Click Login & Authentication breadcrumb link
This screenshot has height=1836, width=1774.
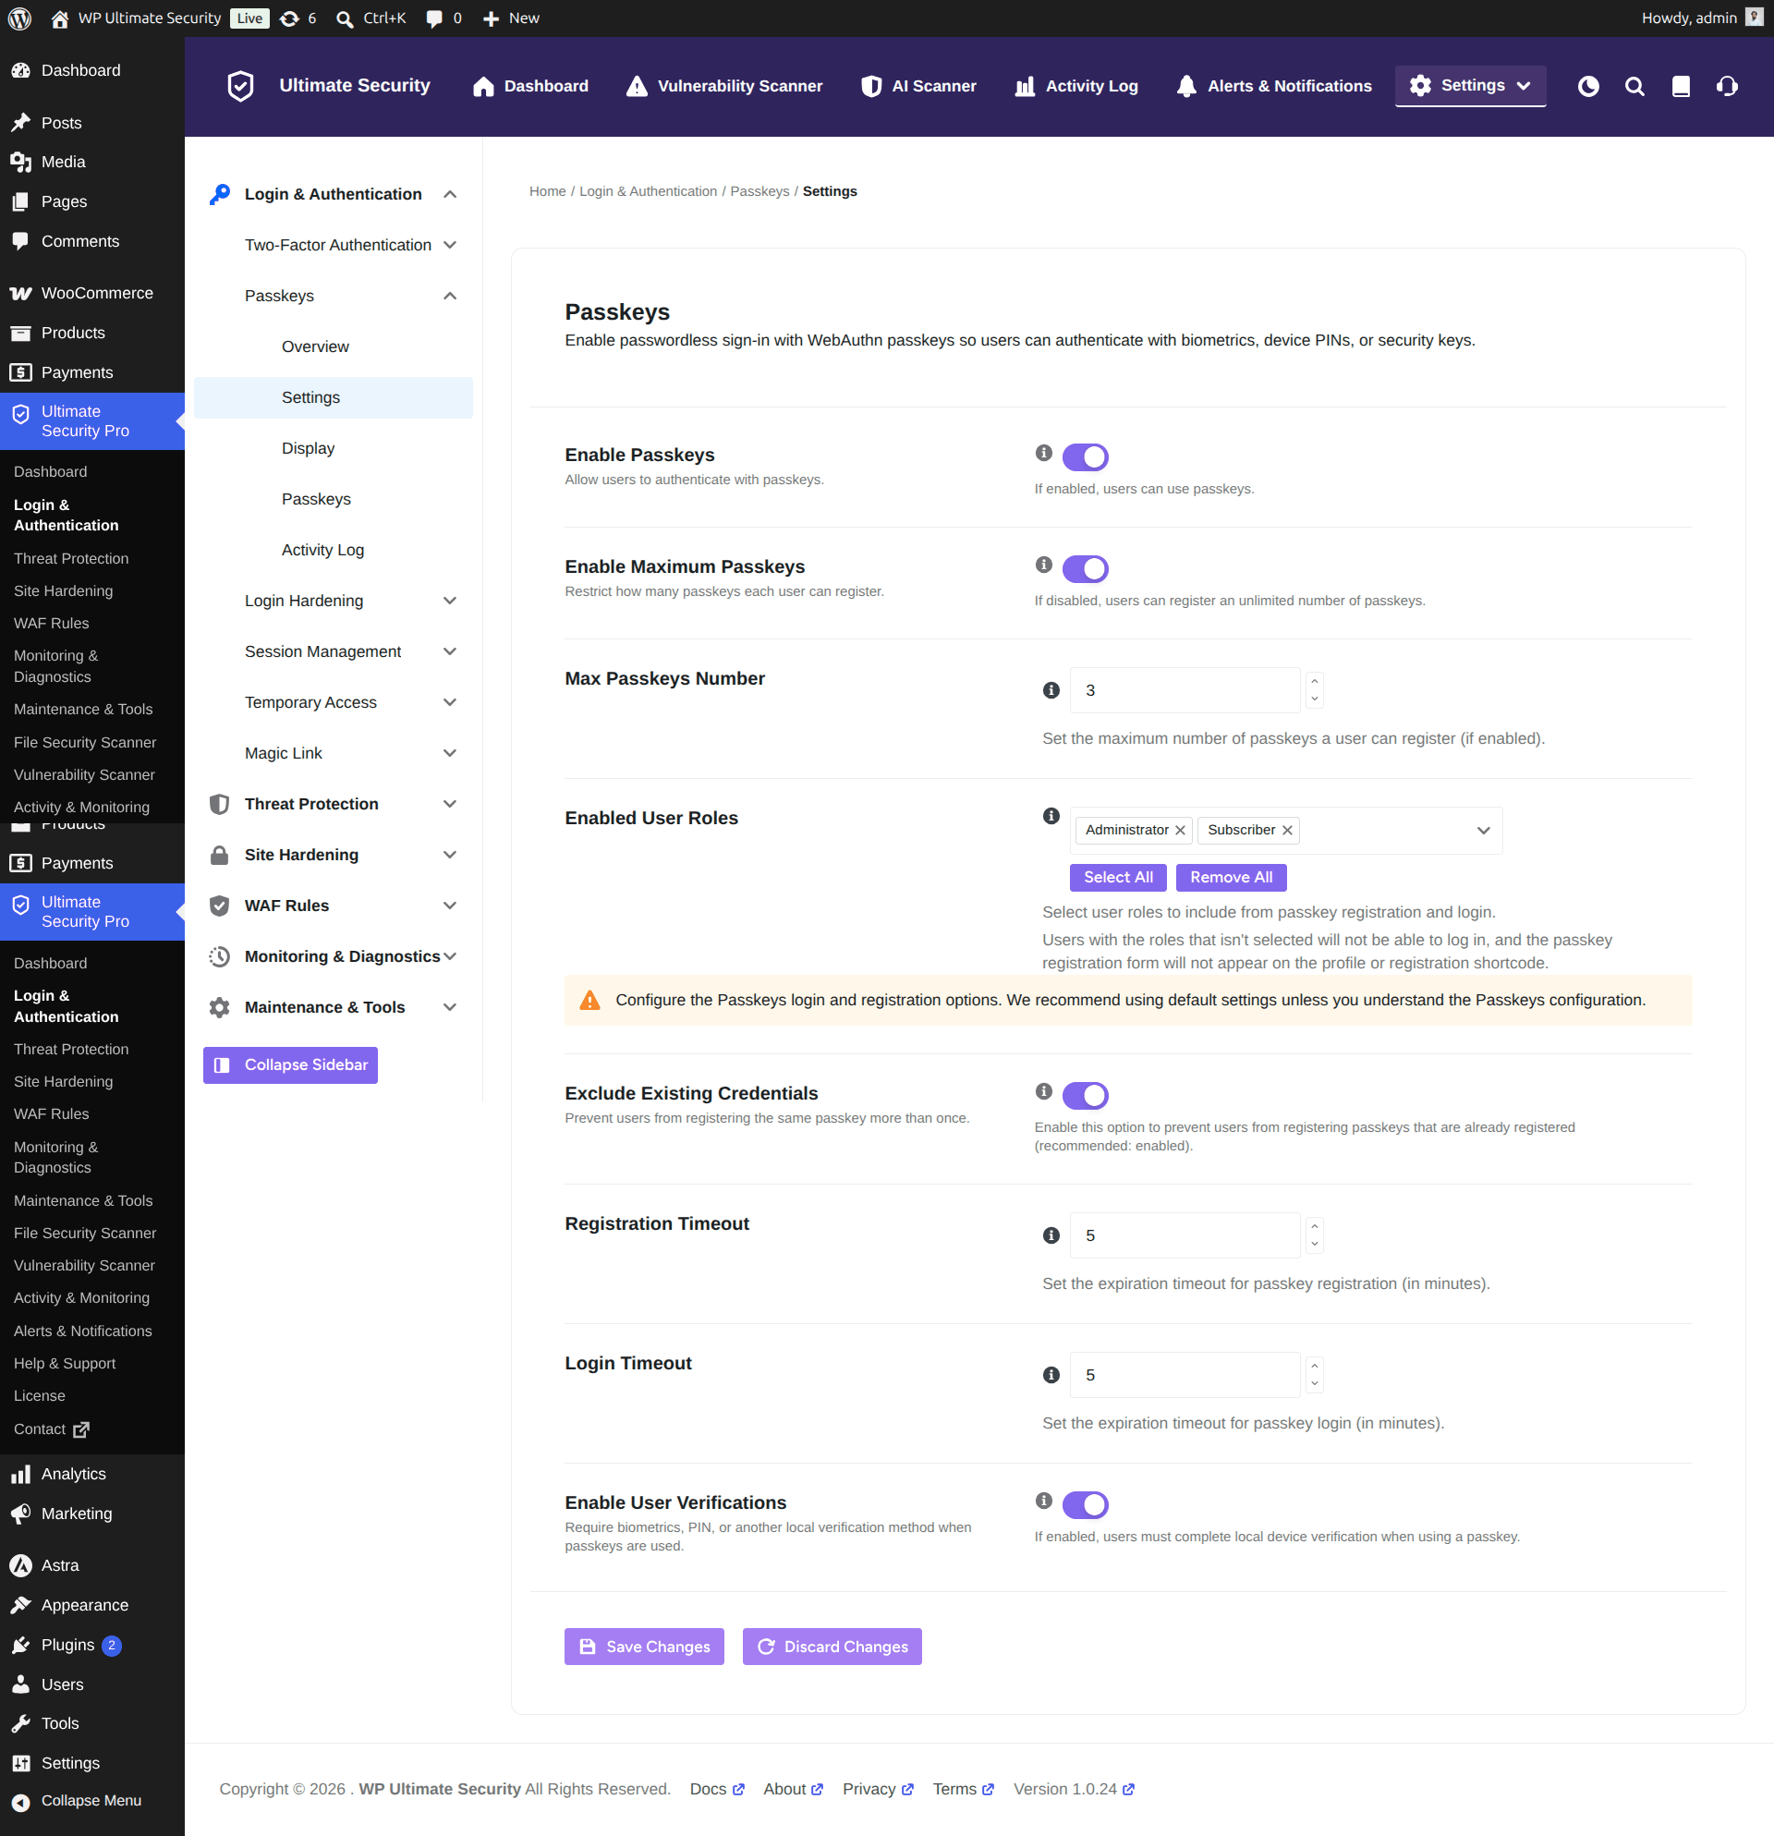pyautogui.click(x=648, y=191)
